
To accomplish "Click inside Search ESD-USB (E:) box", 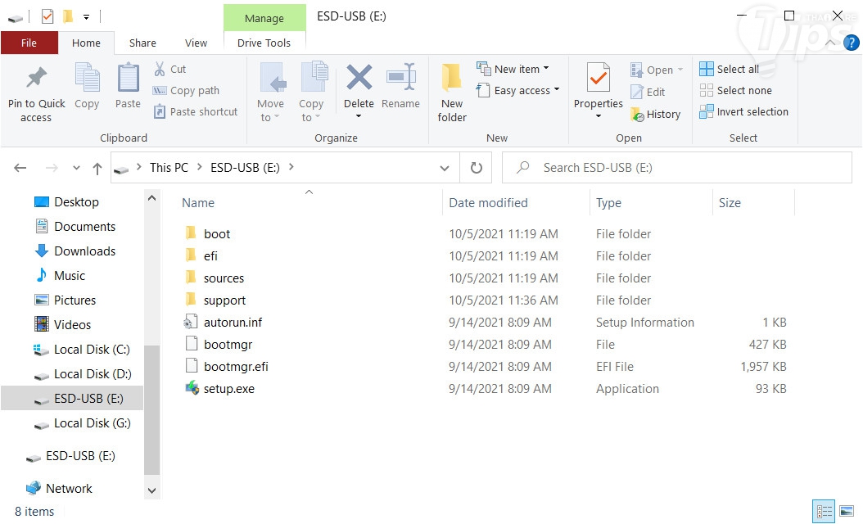I will pyautogui.click(x=677, y=168).
